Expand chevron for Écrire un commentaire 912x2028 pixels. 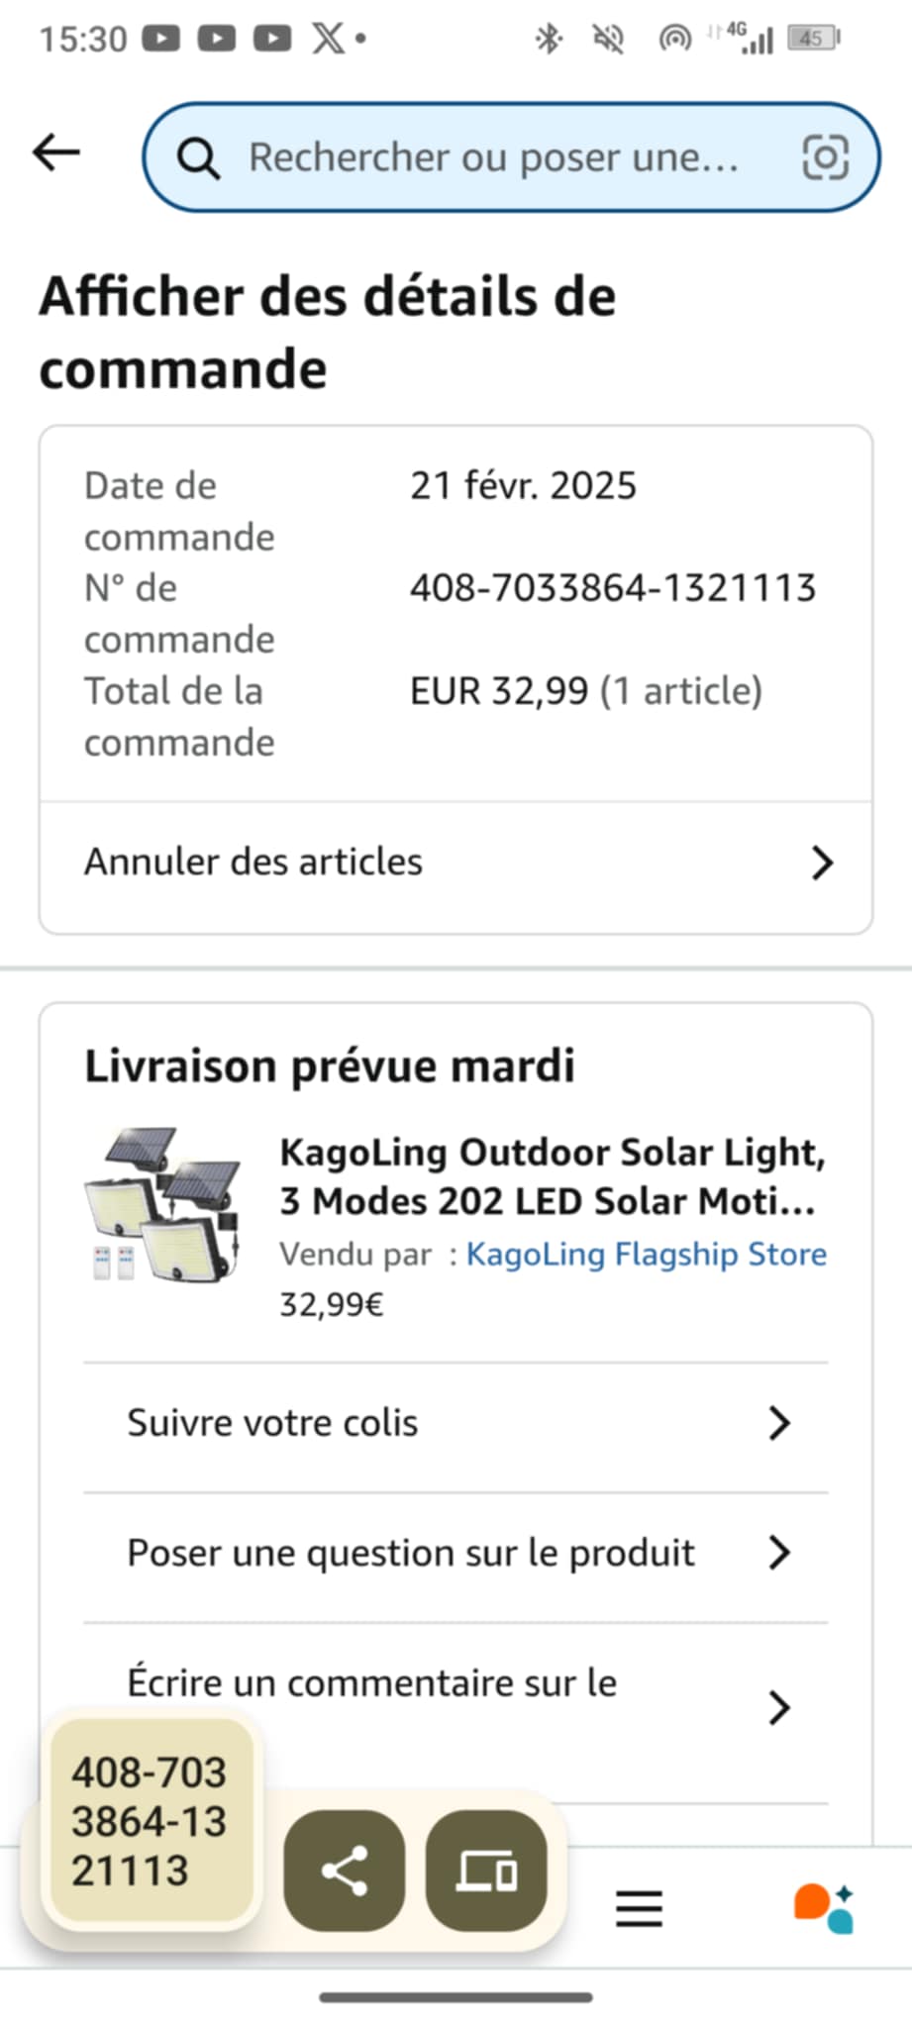click(x=779, y=1707)
